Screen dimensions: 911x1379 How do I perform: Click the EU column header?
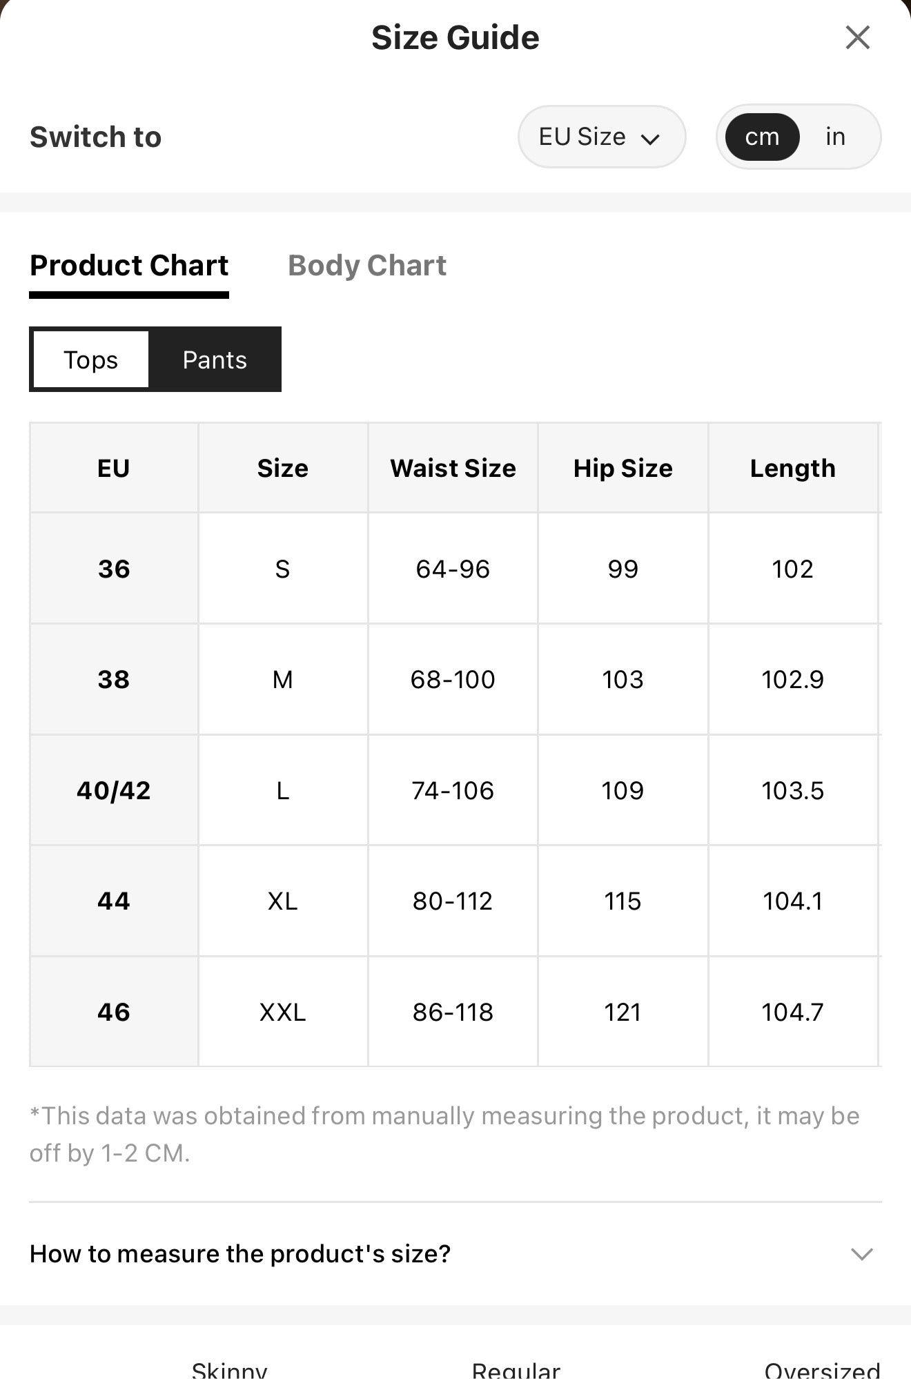pos(114,468)
